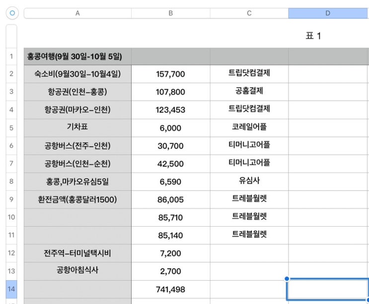Click the table select-all circle handle

click(12, 13)
